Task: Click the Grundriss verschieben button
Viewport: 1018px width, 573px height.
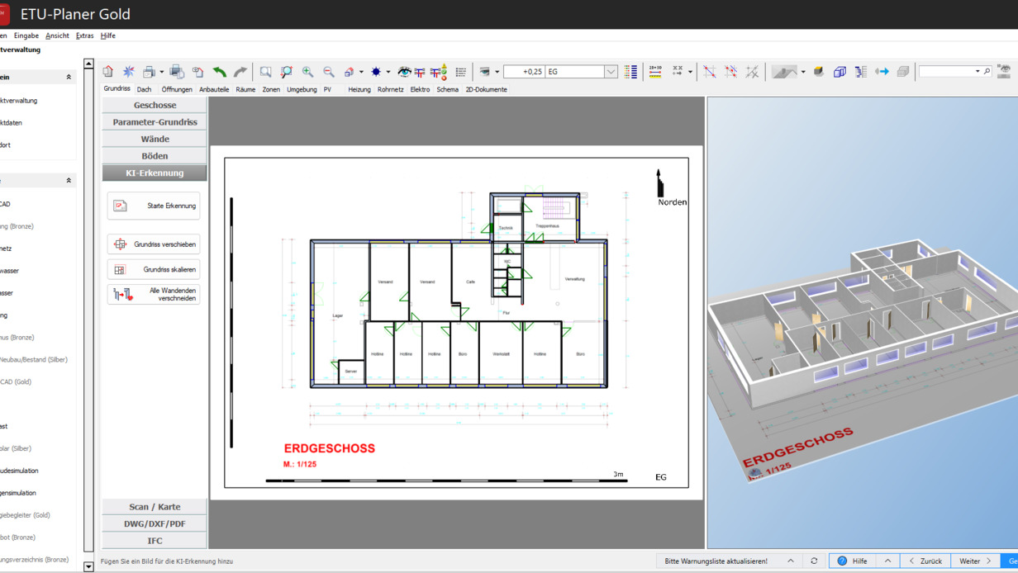Action: point(154,244)
